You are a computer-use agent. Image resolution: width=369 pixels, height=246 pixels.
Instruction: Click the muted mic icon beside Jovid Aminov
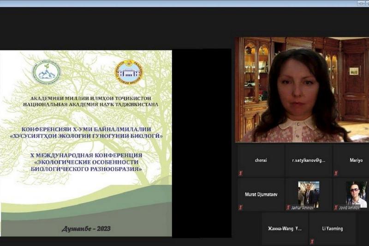pyautogui.click(x=336, y=207)
